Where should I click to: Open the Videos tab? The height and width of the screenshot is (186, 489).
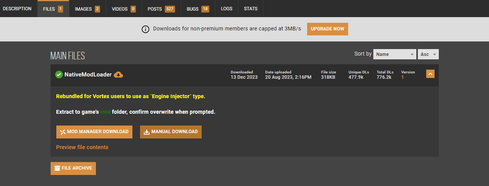point(124,9)
